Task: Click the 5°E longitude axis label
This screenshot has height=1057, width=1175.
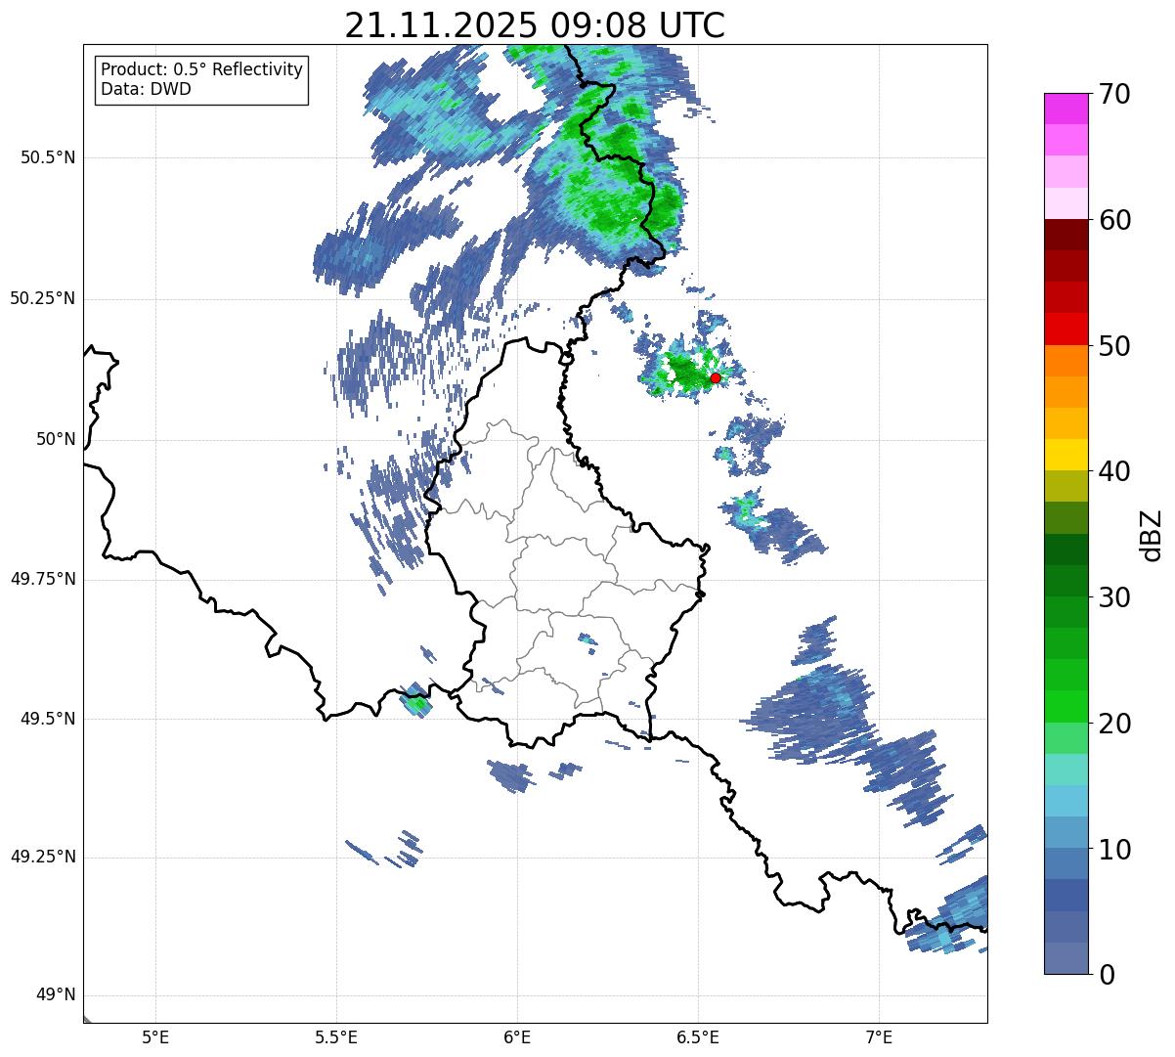Action: (x=155, y=1036)
